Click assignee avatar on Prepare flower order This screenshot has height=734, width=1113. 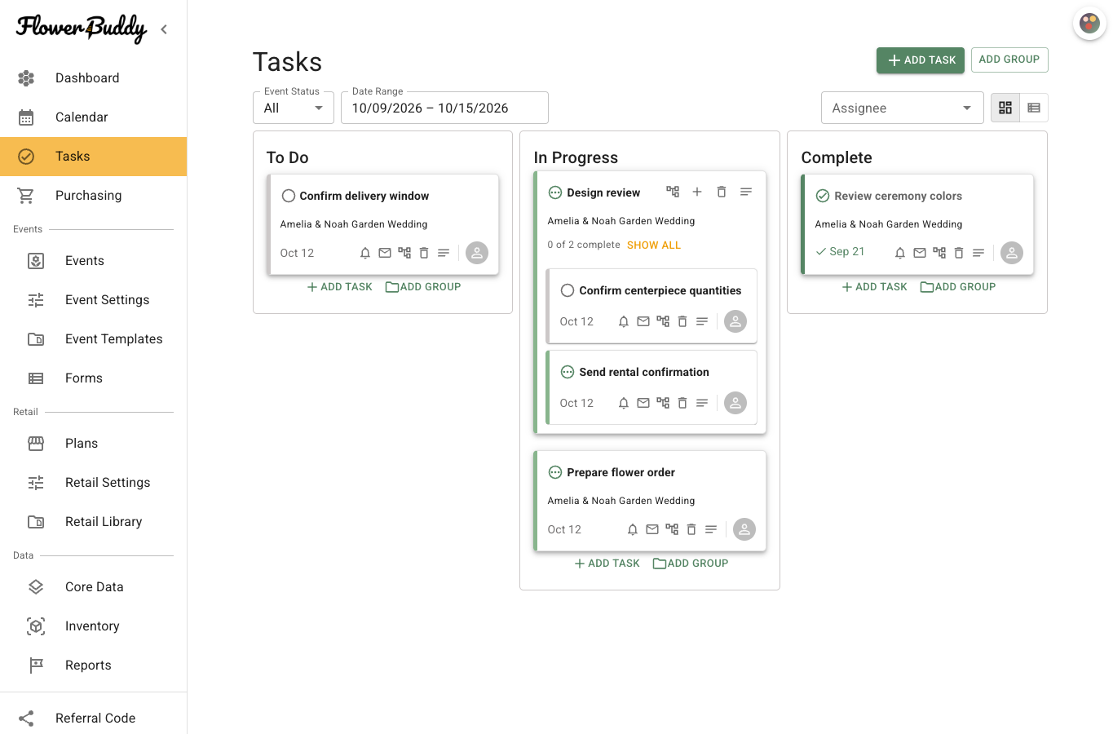744,529
